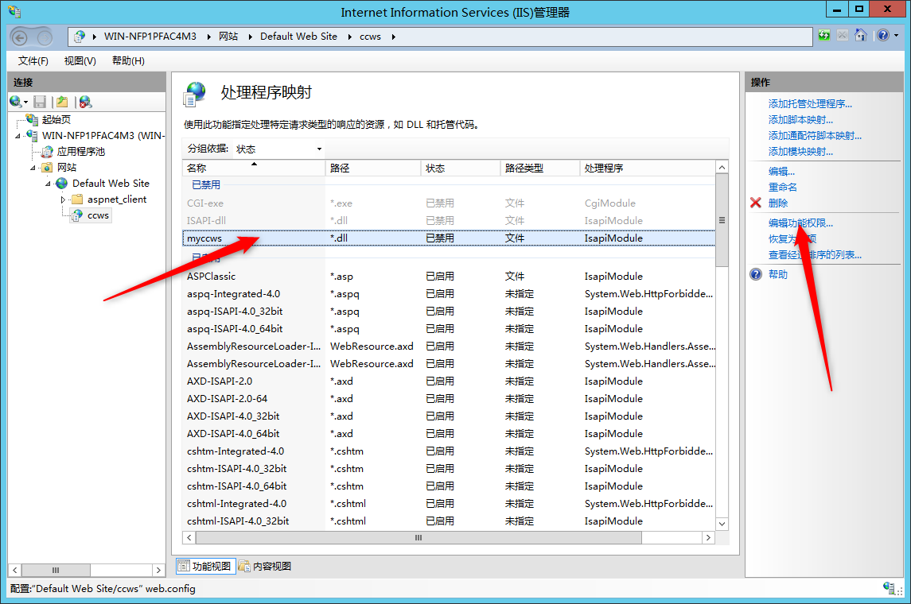Open the 分组依据 状态 dropdown

(279, 149)
